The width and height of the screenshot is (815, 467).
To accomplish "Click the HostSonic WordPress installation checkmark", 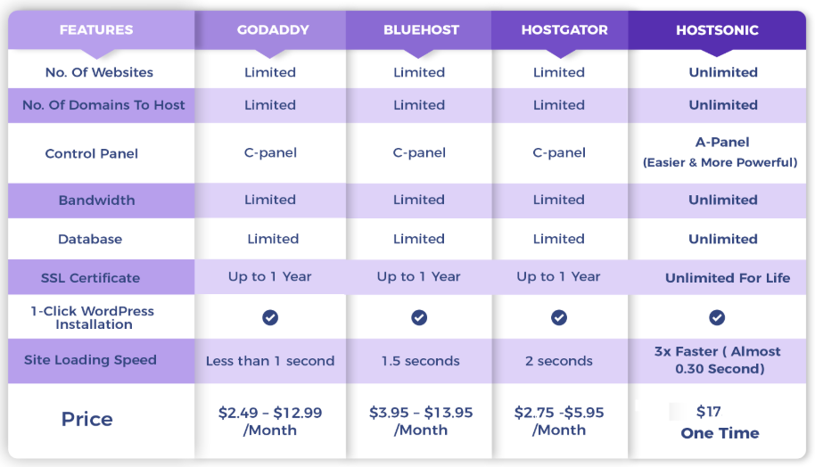I will pyautogui.click(x=717, y=317).
